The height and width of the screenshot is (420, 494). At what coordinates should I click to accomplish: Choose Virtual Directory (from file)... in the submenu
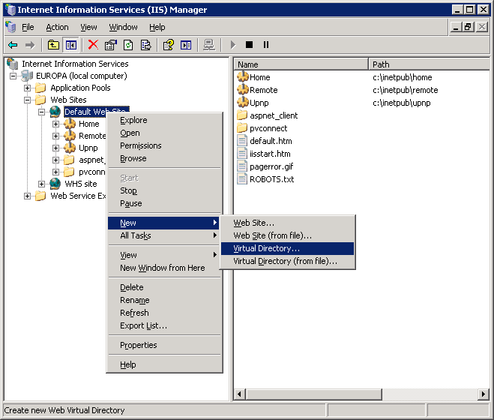pyautogui.click(x=287, y=261)
